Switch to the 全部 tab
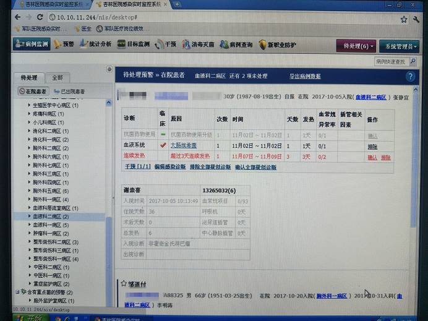The height and width of the screenshot is (321, 428). [57, 78]
